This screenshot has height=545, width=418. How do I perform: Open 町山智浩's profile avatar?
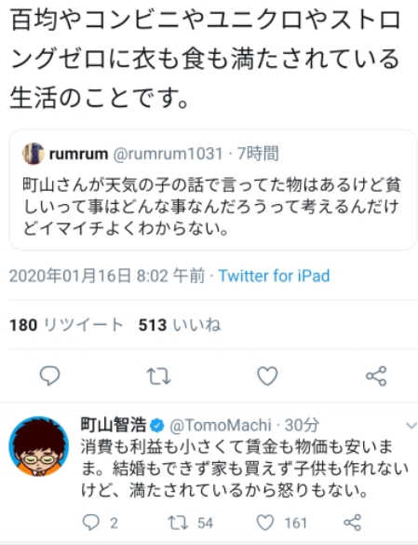coord(38,446)
